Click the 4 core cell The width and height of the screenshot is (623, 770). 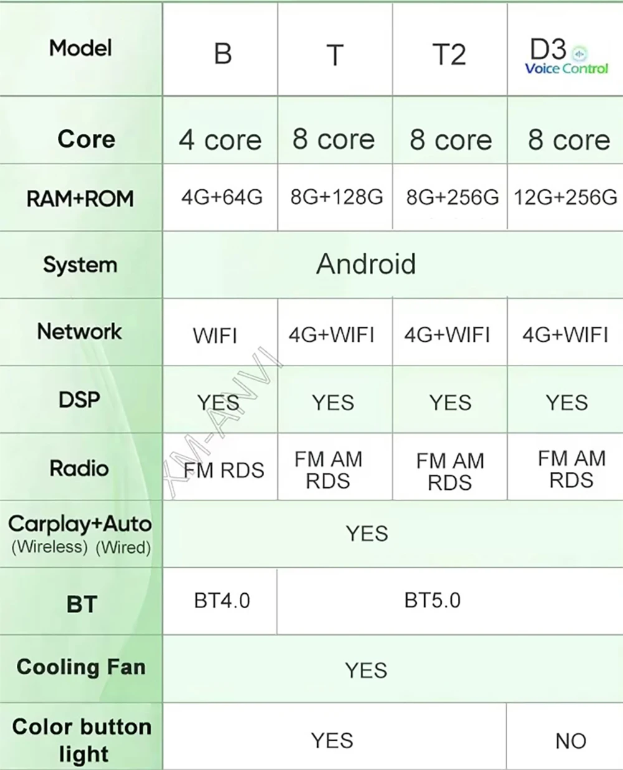coord(220,139)
